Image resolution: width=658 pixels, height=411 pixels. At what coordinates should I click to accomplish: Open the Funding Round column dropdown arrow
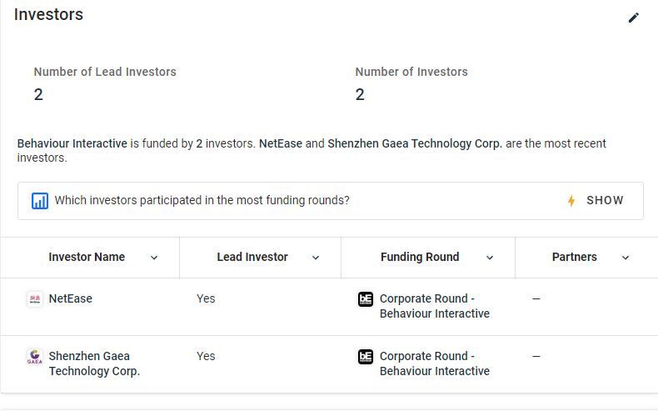tap(490, 258)
